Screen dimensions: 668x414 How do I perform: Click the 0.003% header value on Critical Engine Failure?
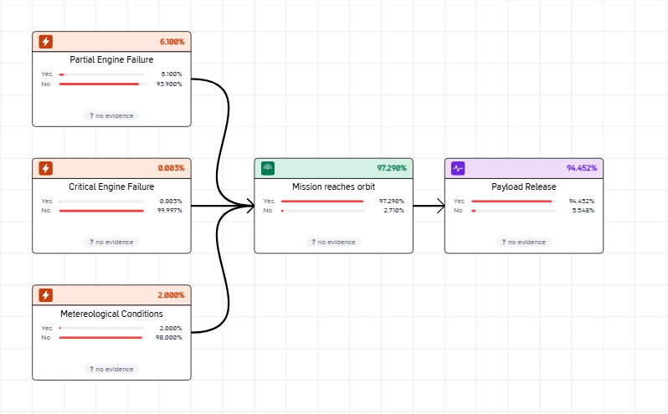[172, 168]
